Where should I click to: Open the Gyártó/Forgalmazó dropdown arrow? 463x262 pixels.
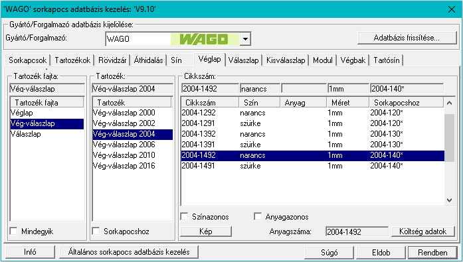pos(245,39)
